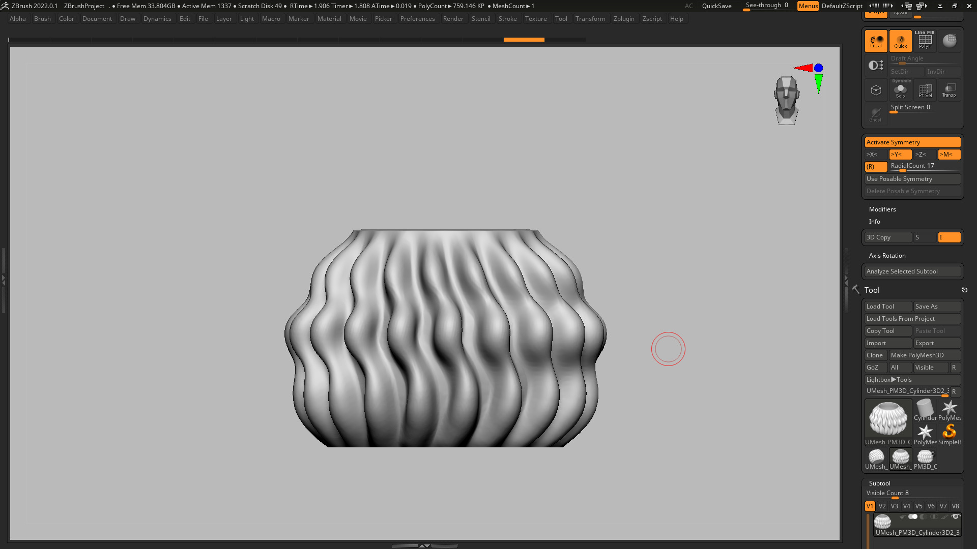This screenshot has height=549, width=977.
Task: Adjust the RadialCount slider
Action: (x=925, y=167)
